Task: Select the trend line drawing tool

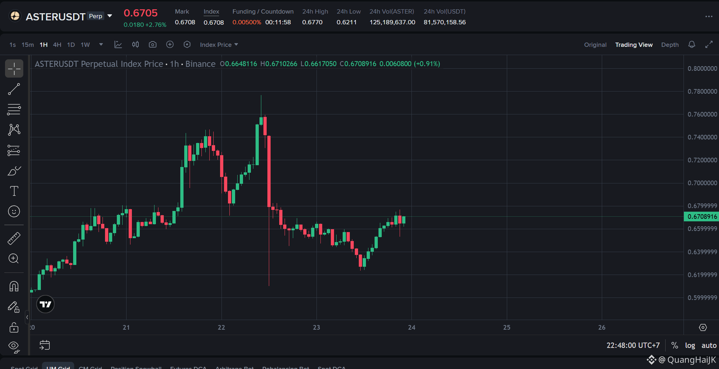Action: (14, 89)
